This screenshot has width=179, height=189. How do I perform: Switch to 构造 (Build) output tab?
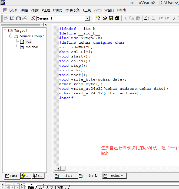pos(31,187)
